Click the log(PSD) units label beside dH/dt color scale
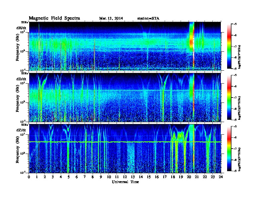 [240, 57]
